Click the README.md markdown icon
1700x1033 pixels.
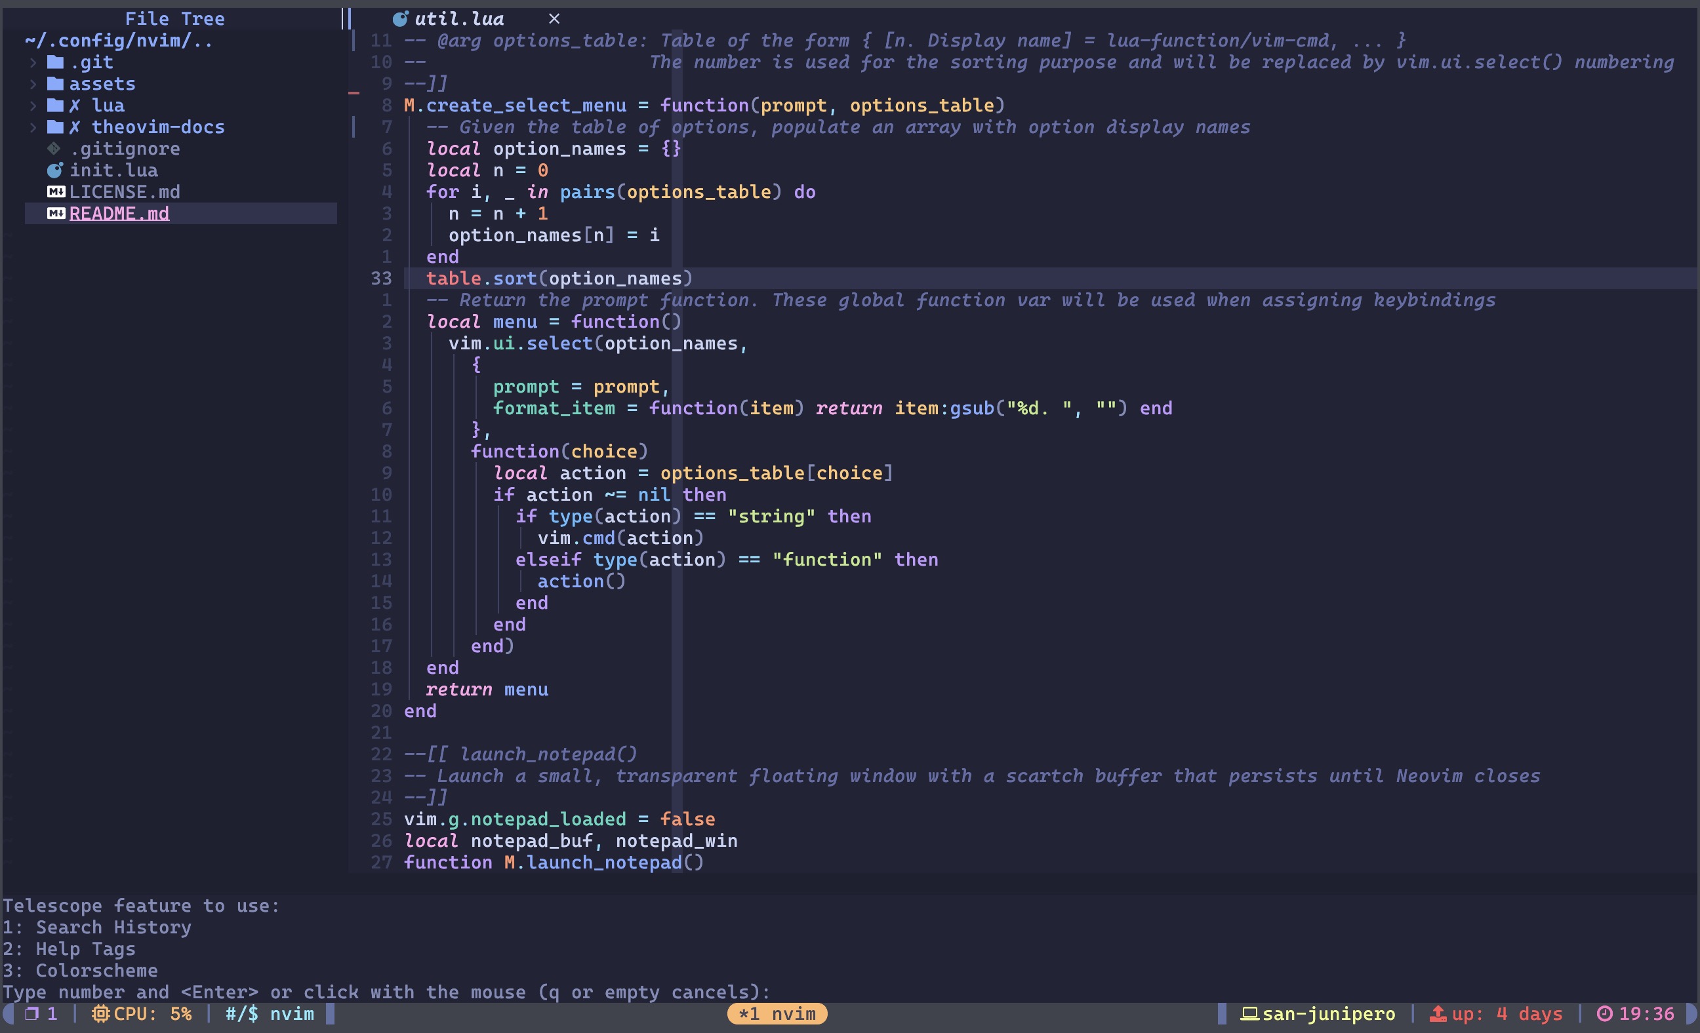(56, 214)
